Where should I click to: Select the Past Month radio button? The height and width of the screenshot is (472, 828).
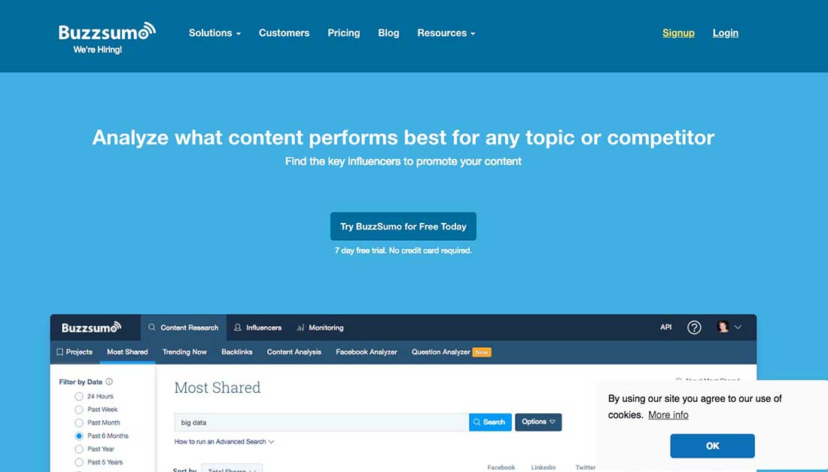[79, 423]
